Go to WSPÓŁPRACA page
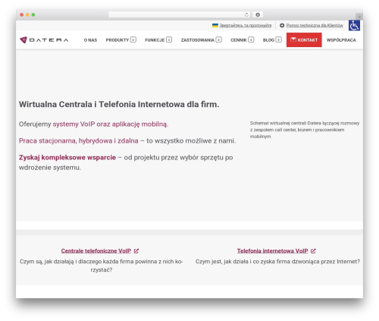This screenshot has width=379, height=321. click(341, 40)
